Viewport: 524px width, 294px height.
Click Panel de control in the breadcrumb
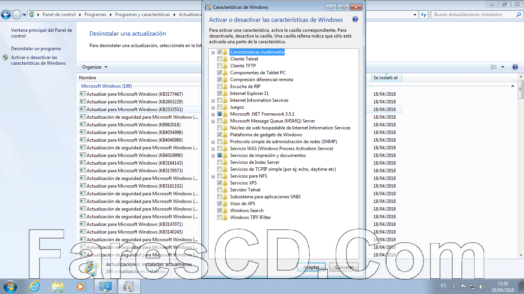click(59, 15)
